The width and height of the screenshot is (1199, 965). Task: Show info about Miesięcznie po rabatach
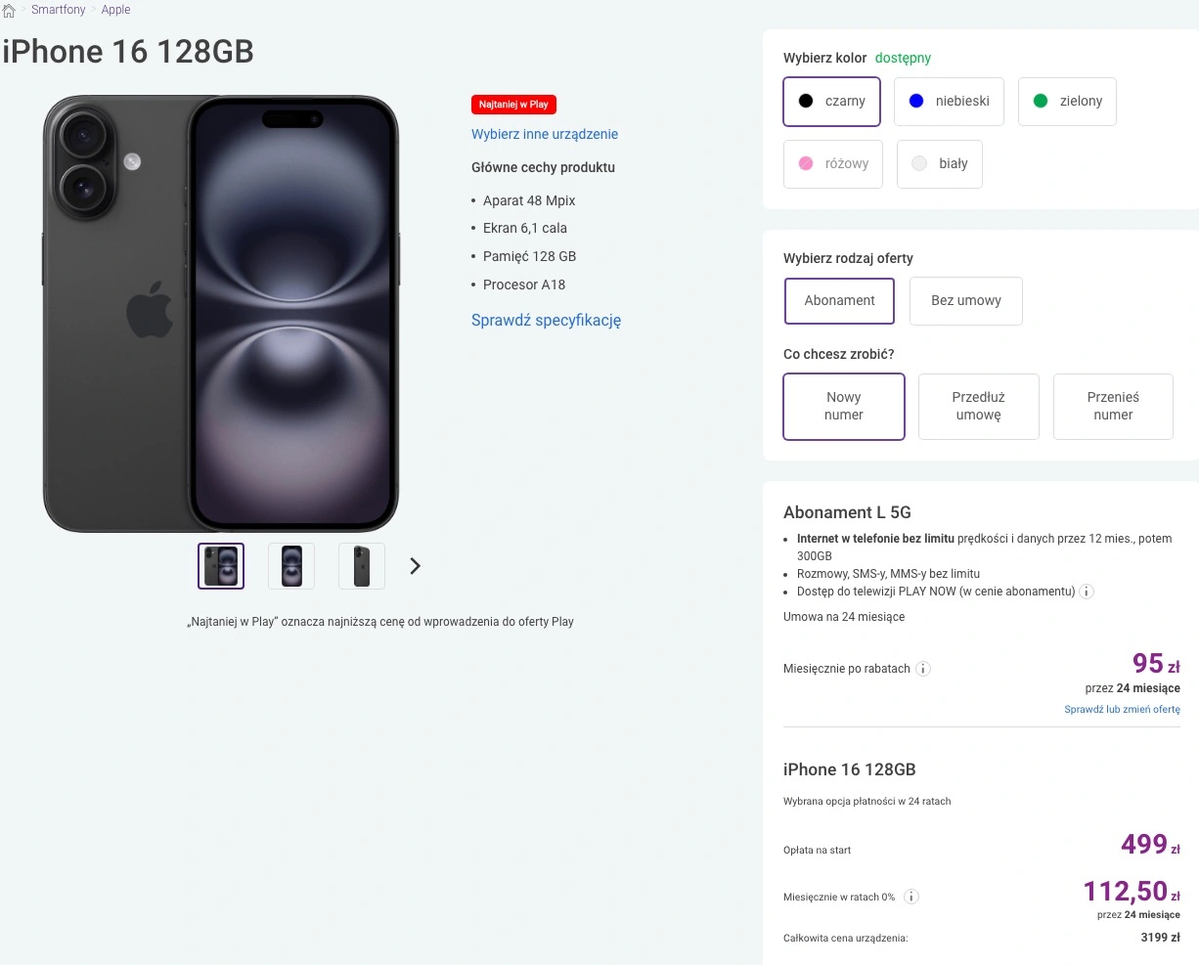(923, 669)
